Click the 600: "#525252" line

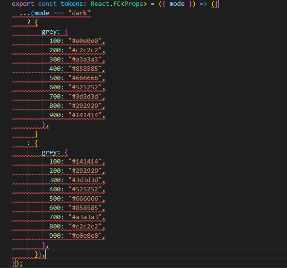pyautogui.click(x=77, y=87)
